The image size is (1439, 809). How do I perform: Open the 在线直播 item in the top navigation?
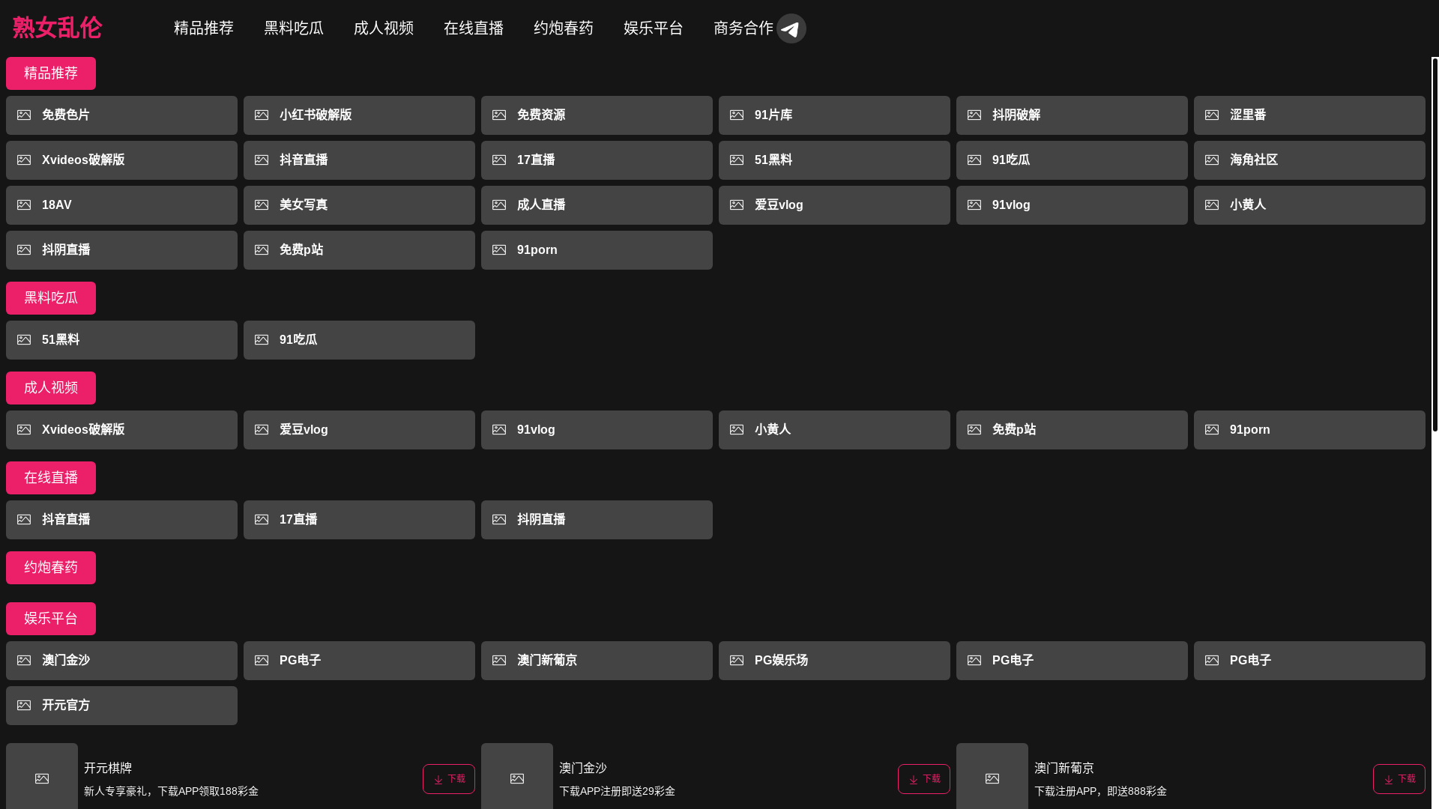click(x=474, y=28)
